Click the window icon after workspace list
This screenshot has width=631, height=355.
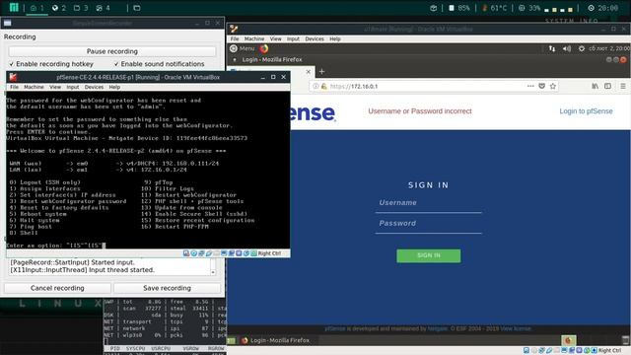tap(137, 8)
